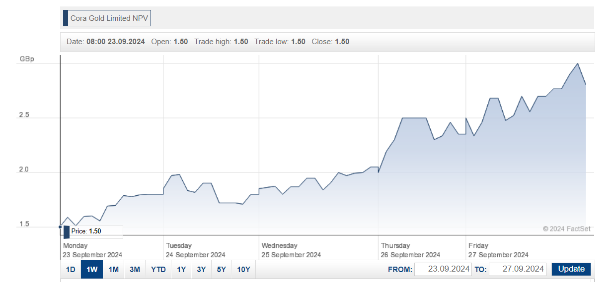Select the 1W time range tab
Image resolution: width=614 pixels, height=282 pixels.
(x=92, y=269)
